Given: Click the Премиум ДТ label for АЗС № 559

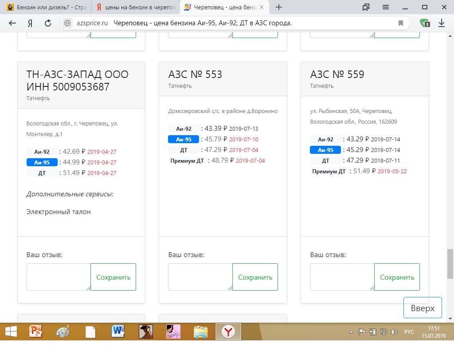Looking at the screenshot, I should (x=329, y=172).
